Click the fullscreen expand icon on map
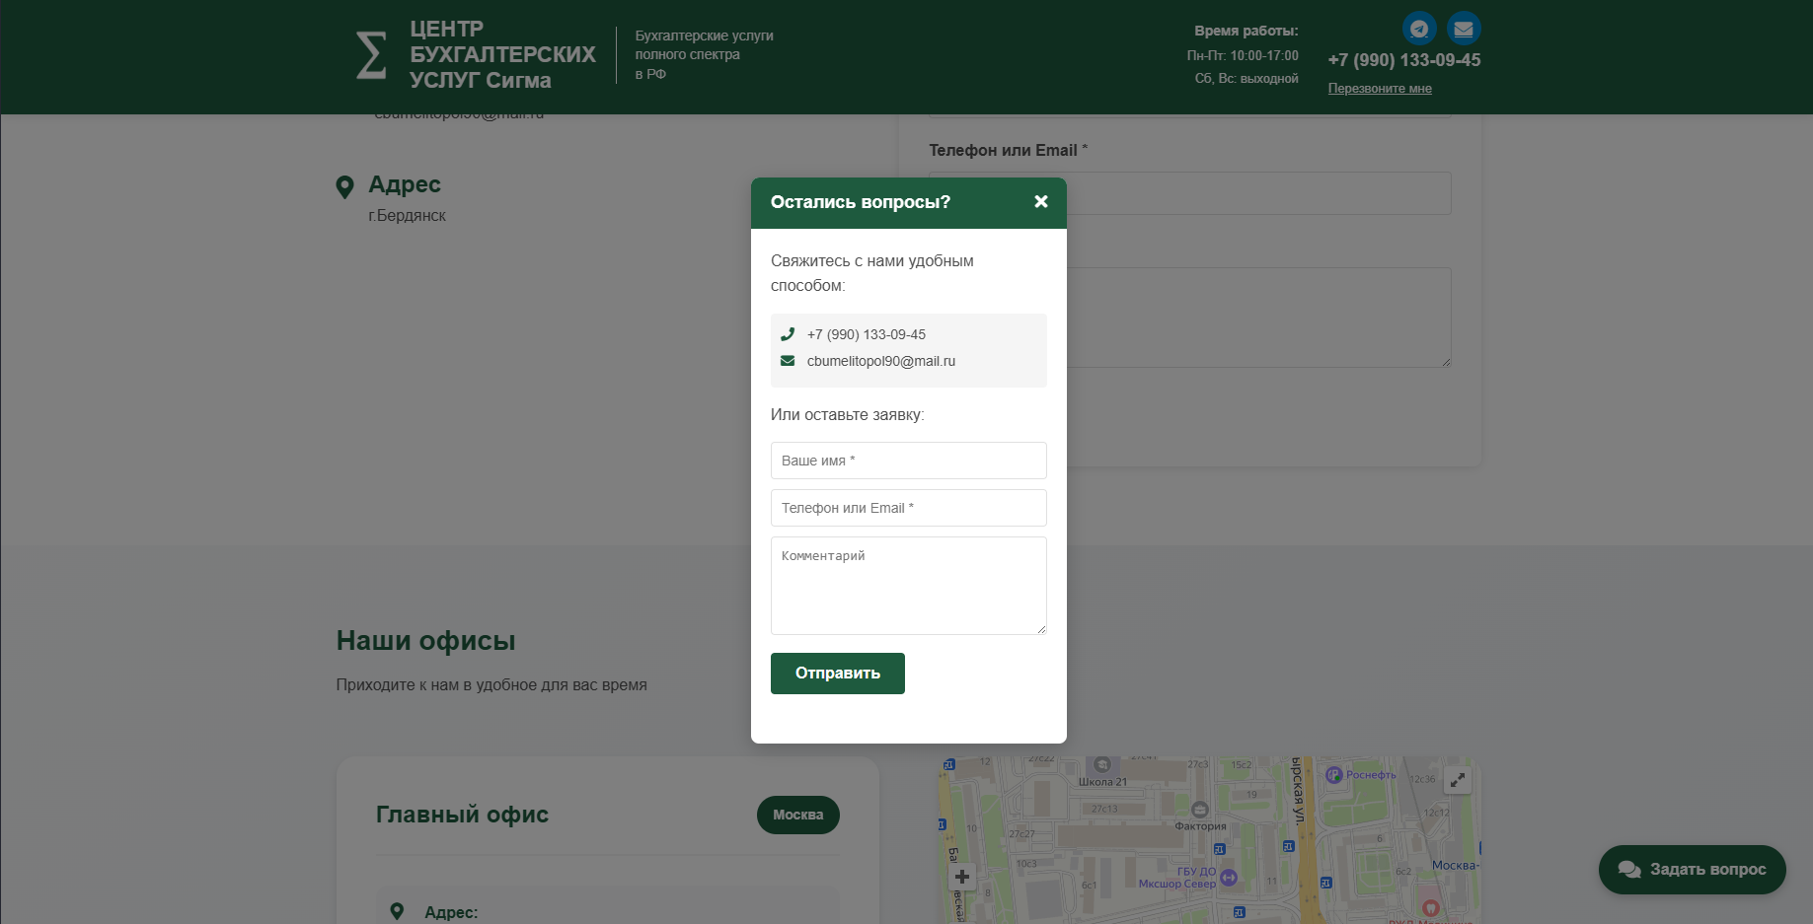The height and width of the screenshot is (924, 1813). click(x=1458, y=780)
